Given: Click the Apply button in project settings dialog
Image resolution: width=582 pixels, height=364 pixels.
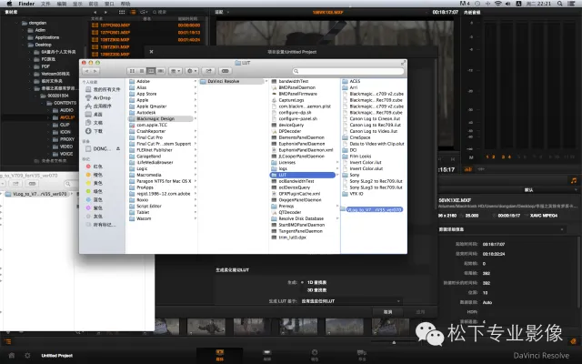Looking at the screenshot, I should click(x=420, y=312).
